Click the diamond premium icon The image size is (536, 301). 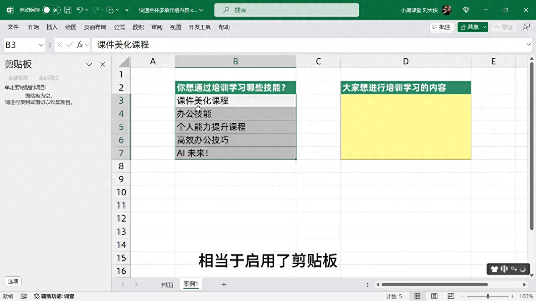(466, 10)
